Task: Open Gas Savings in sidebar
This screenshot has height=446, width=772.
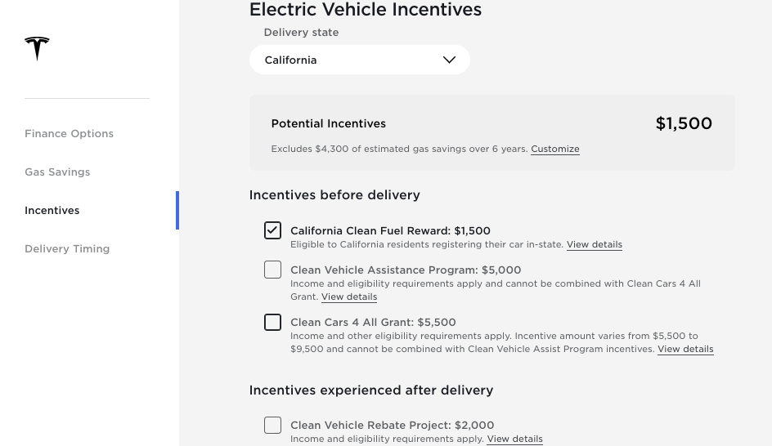Action: (57, 172)
